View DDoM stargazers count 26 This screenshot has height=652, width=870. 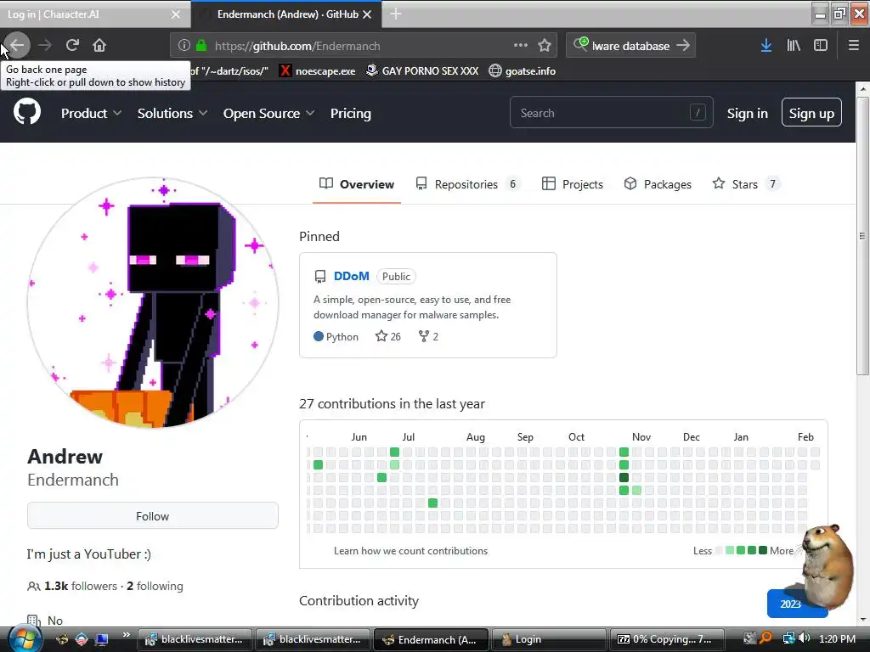coord(387,336)
